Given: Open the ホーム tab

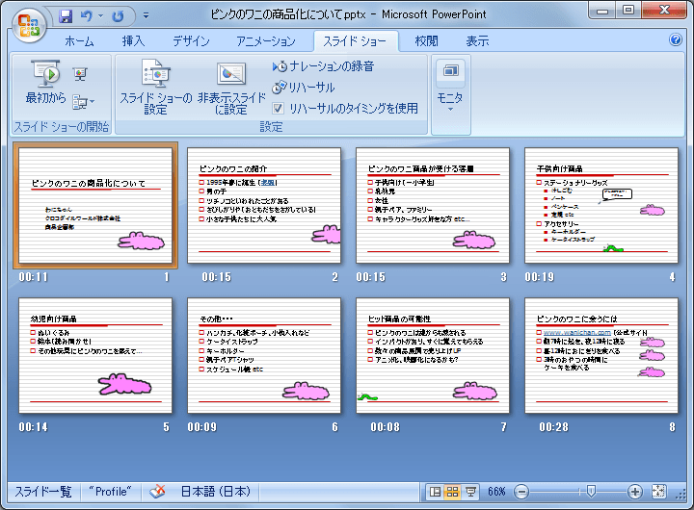Looking at the screenshot, I should pos(79,41).
